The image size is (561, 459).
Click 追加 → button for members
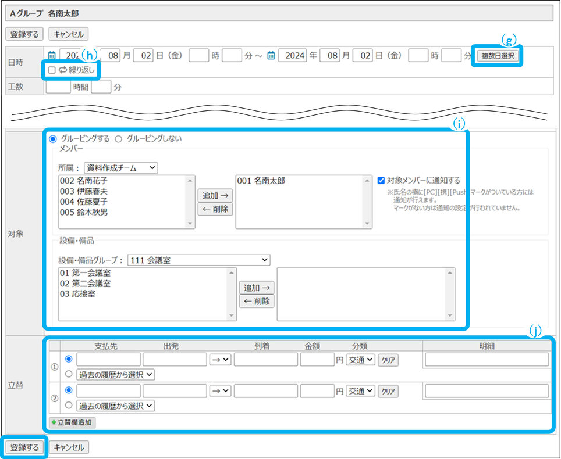tap(215, 195)
